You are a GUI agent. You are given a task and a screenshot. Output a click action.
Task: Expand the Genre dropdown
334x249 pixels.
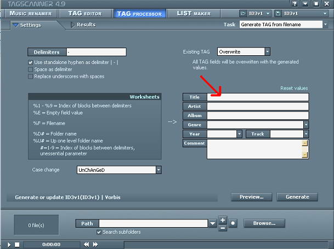coord(306,125)
